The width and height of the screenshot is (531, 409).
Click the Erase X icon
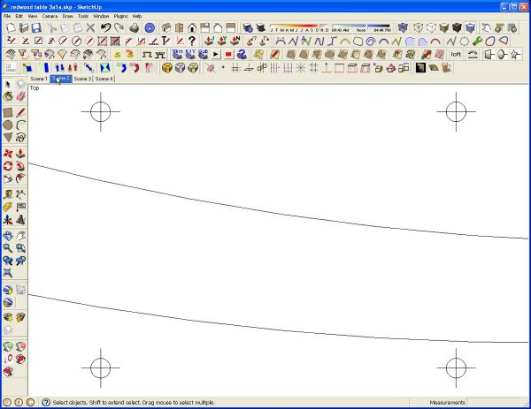click(90, 27)
